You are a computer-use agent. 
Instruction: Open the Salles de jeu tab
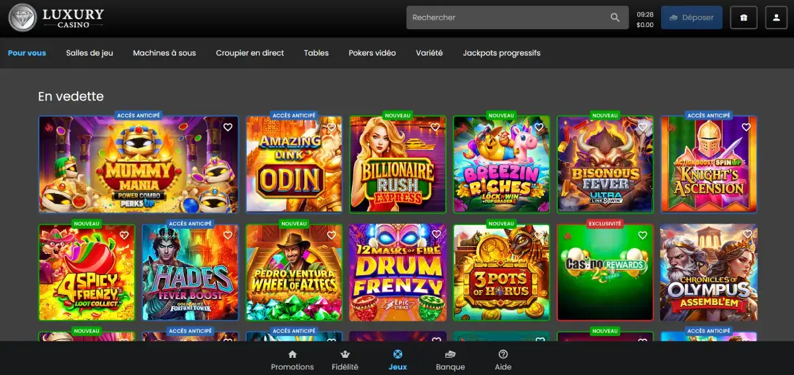89,53
